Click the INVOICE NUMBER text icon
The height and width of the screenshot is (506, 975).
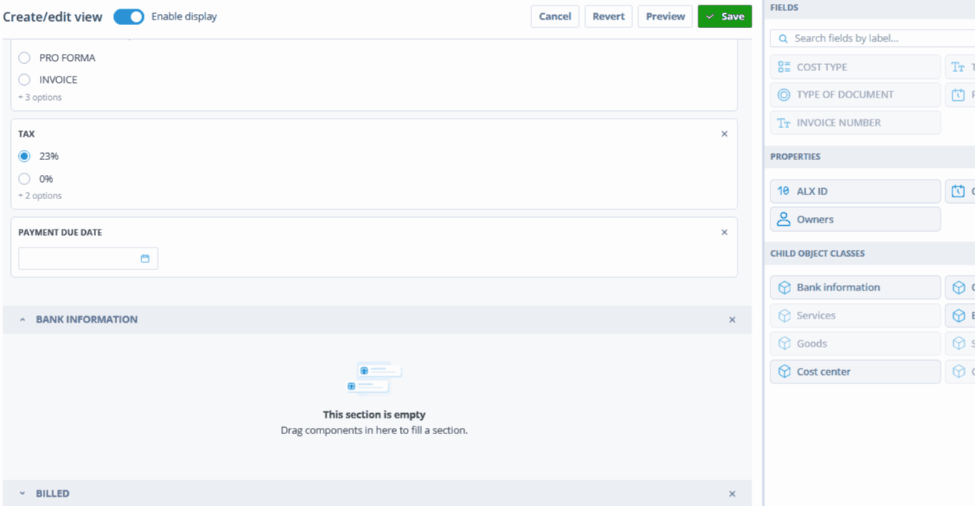point(784,123)
